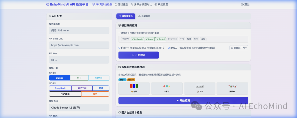Click the swap-arrows icon beside 多平台模型对比

132,5
